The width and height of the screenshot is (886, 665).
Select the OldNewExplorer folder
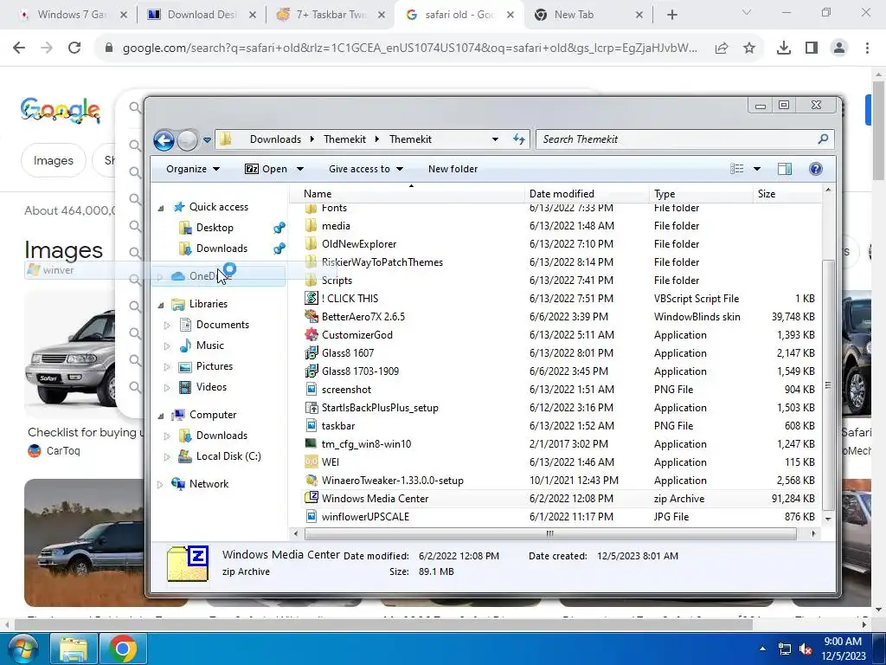point(359,243)
